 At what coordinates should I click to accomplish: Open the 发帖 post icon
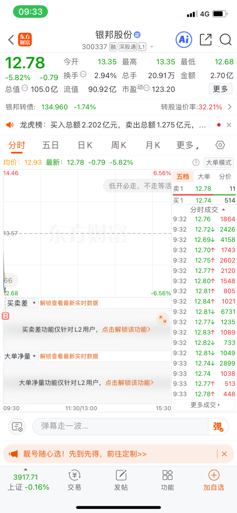[x=121, y=481]
